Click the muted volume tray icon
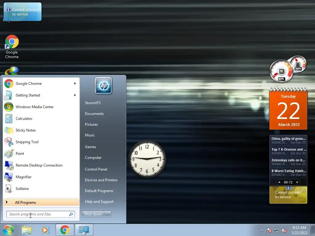The width and height of the screenshot is (315, 236). point(284,230)
